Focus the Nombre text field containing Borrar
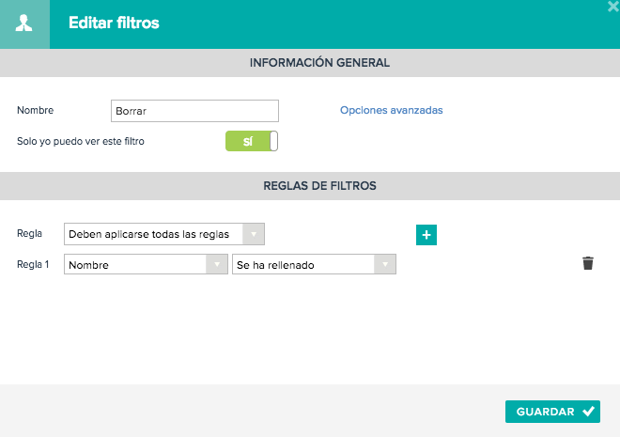The width and height of the screenshot is (620, 437). click(195, 111)
